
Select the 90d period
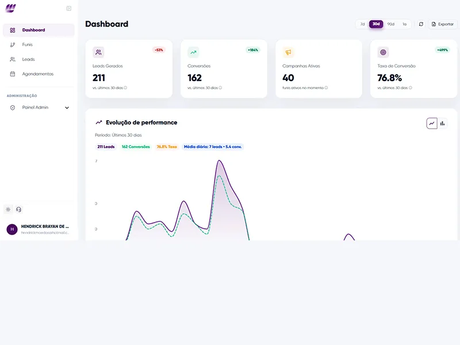point(391,24)
